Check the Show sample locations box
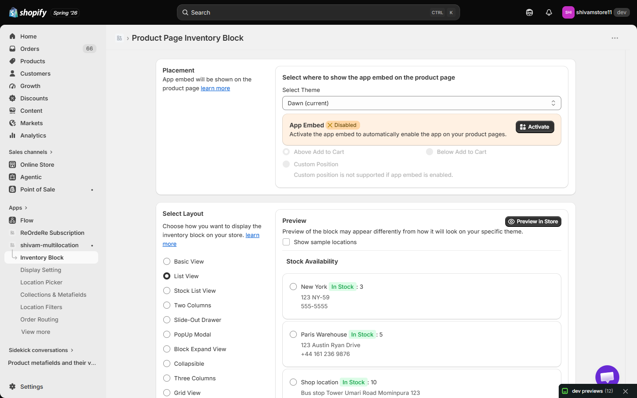This screenshot has height=398, width=637. click(x=286, y=242)
